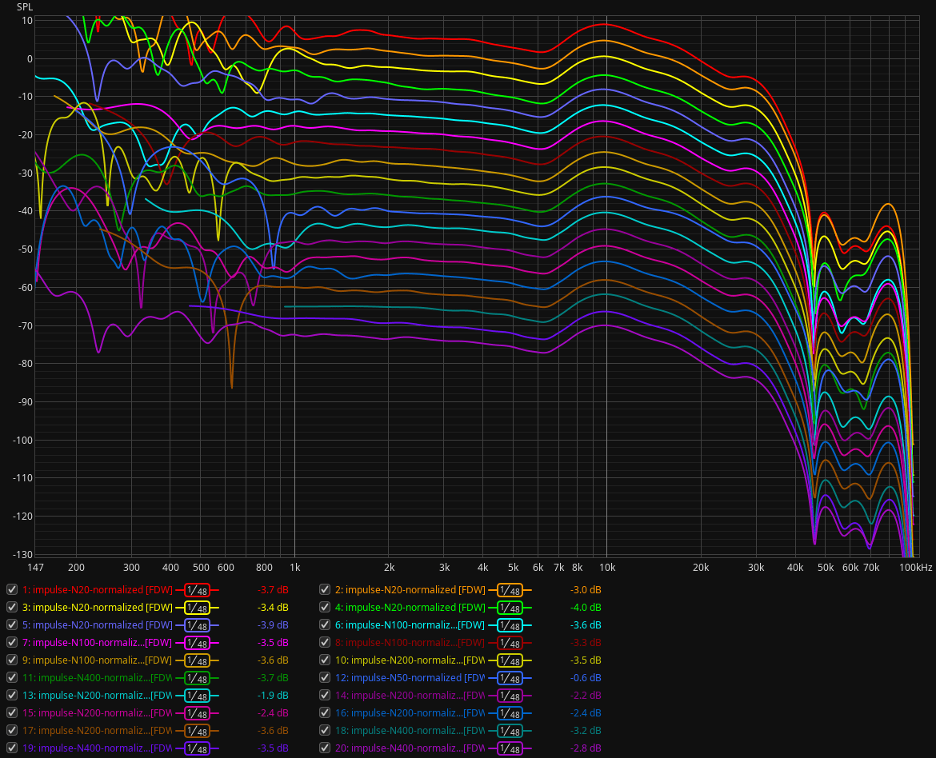
Task: Uncheck trace 16 visibility checkbox
Action: point(325,712)
